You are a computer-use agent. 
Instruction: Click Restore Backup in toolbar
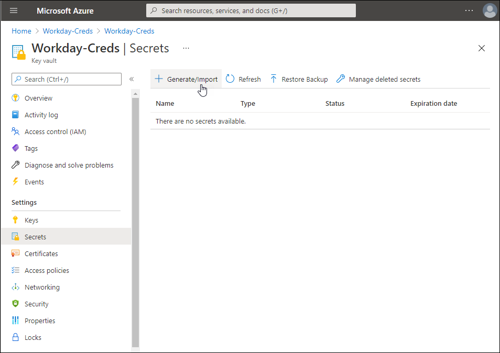[299, 79]
